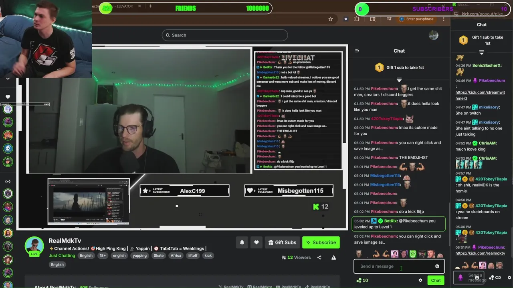Expand the pinned gift sub banner in main chat
This screenshot has width=513, height=288.
399,80
